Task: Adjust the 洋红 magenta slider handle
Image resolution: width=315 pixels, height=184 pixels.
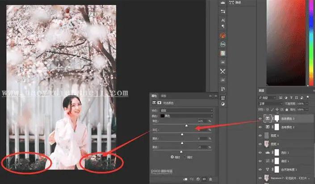Action: click(x=182, y=134)
